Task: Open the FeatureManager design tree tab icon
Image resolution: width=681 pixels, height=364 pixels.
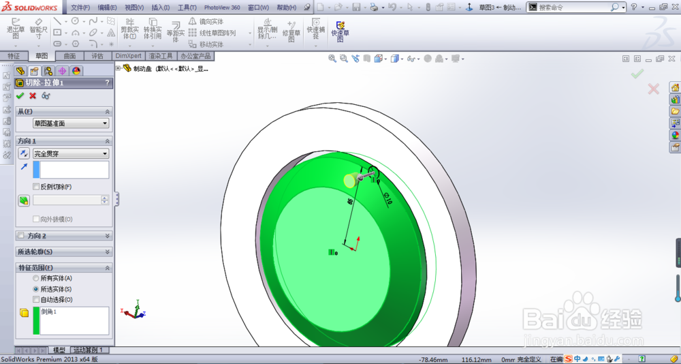Action: (20, 72)
